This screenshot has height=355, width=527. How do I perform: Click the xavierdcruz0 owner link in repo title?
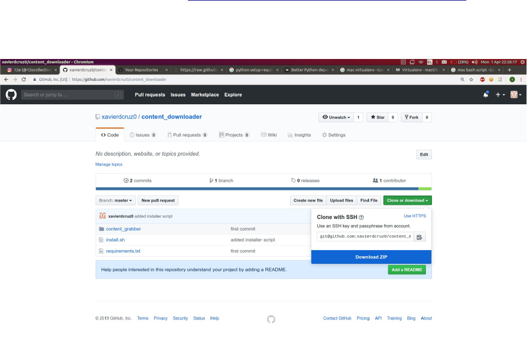119,117
